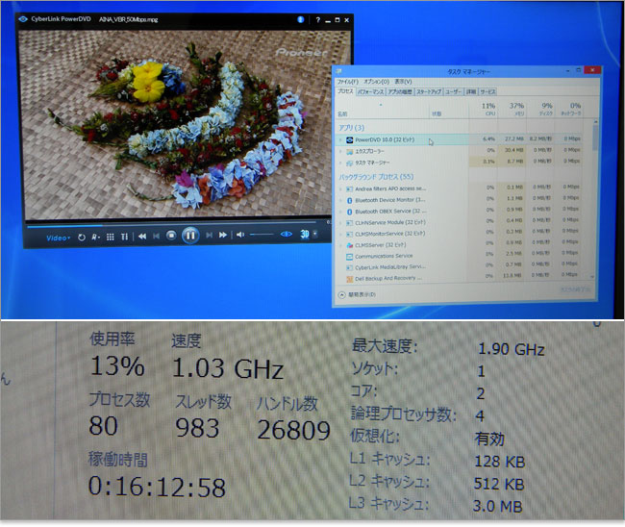This screenshot has width=625, height=527.
Task: Select the エクスプローラー folder icon
Action: pyautogui.click(x=350, y=152)
